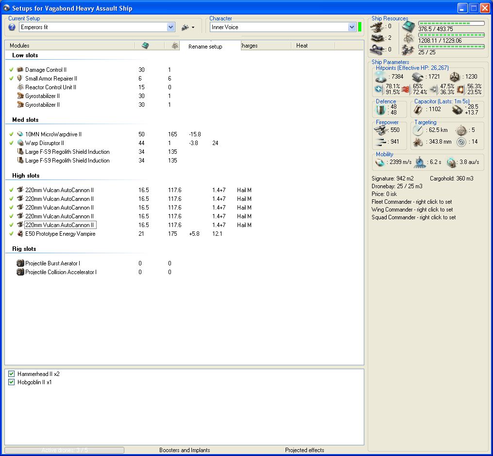Click the help question mark icon
493x456 pixels.
[x=12, y=27]
